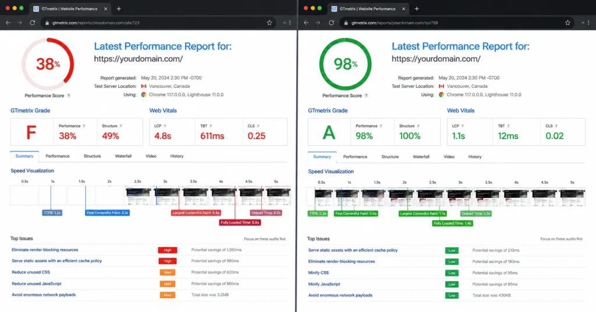Viewport: 596px width, 312px height.
Task: Click the High badge for render-blocking resources
Action: 168,250
